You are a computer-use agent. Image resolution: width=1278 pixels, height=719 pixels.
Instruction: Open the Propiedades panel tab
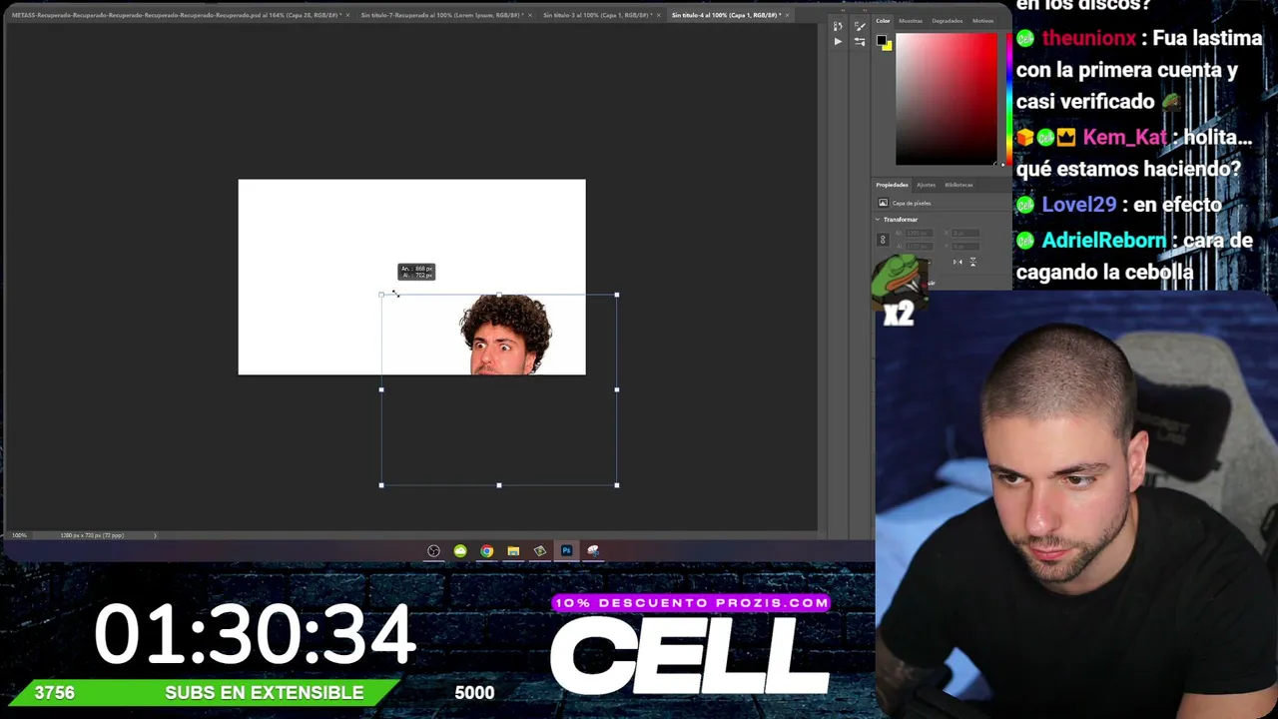[x=893, y=185]
